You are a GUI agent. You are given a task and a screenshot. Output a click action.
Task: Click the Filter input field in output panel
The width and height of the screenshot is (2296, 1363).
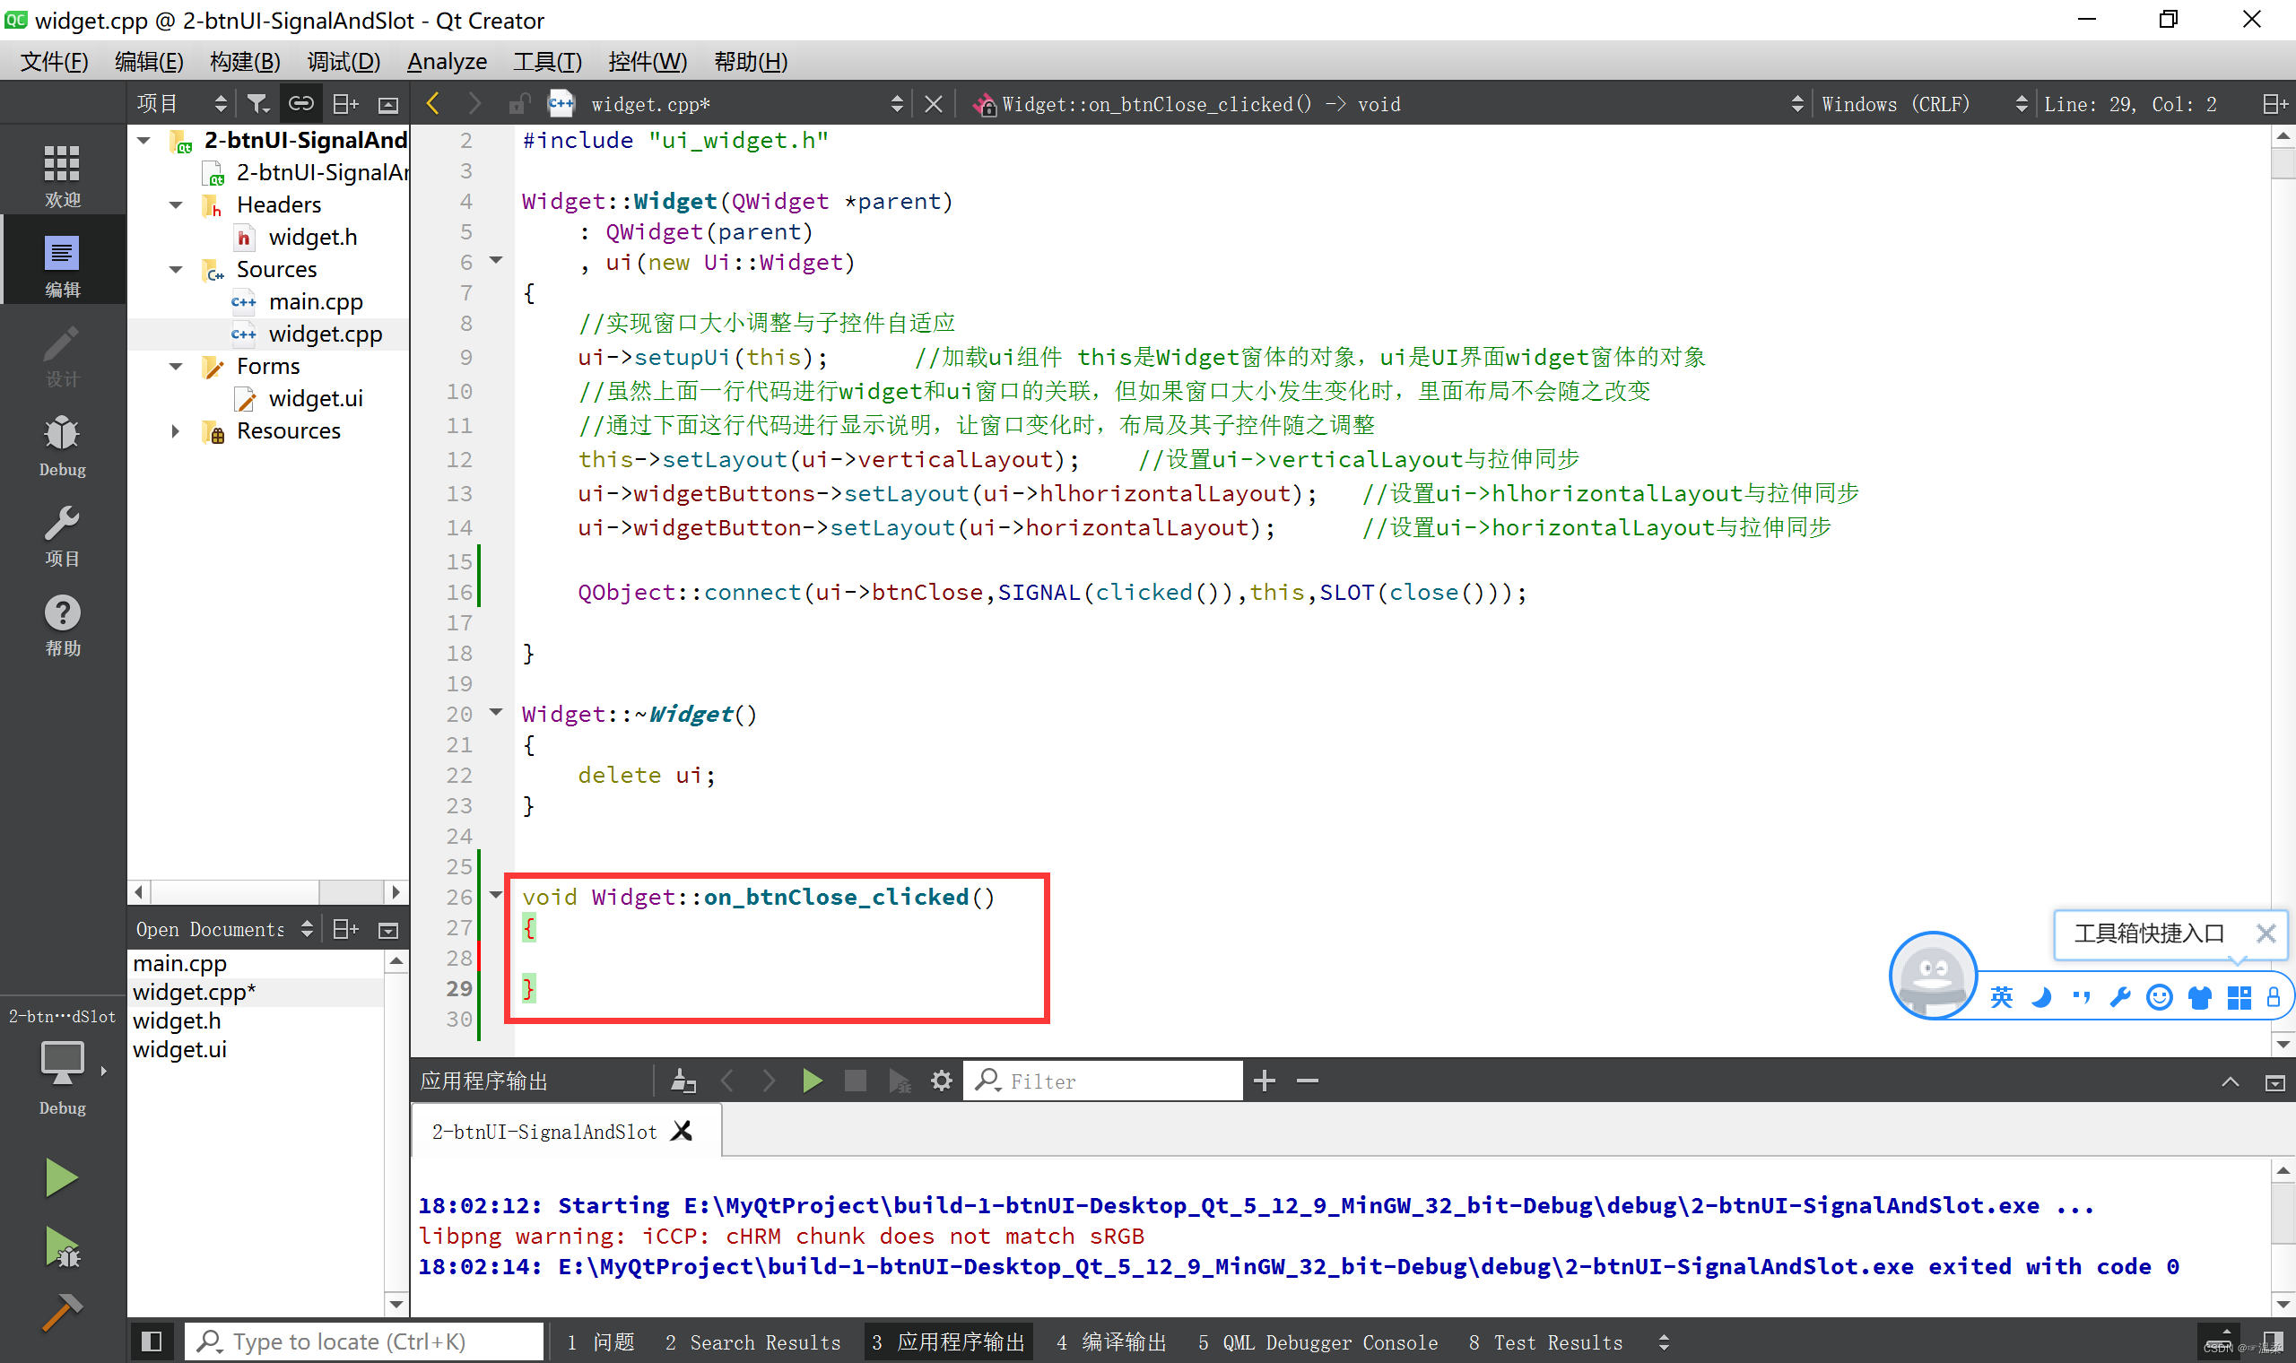[1125, 1081]
